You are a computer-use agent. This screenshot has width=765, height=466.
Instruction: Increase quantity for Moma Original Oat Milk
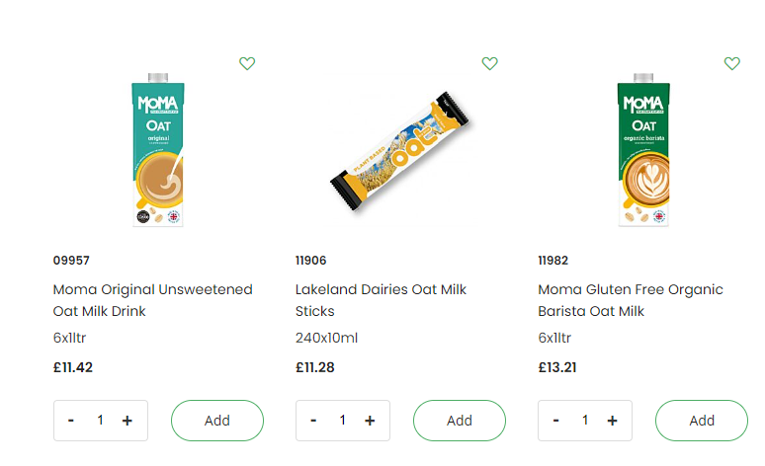click(x=127, y=421)
